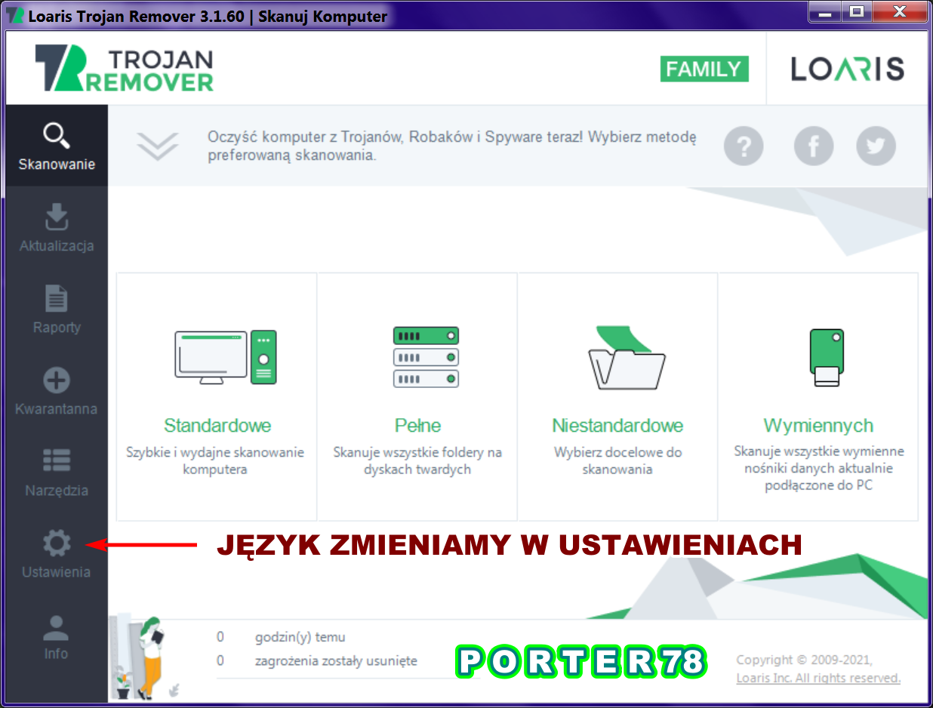
Task: Click the Pełne scan server icon
Action: click(x=426, y=357)
